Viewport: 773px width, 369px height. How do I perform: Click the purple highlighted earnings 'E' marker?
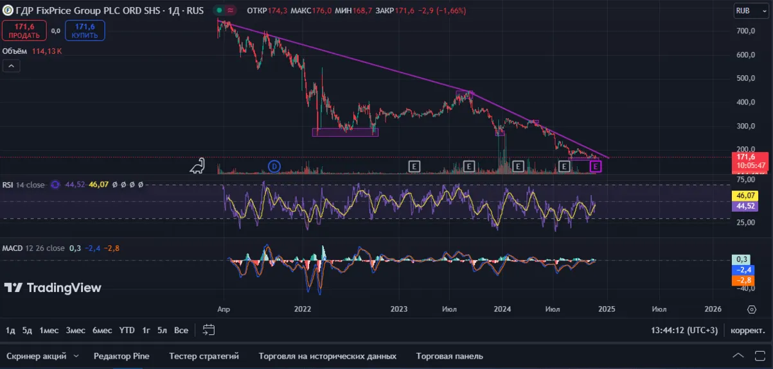596,167
